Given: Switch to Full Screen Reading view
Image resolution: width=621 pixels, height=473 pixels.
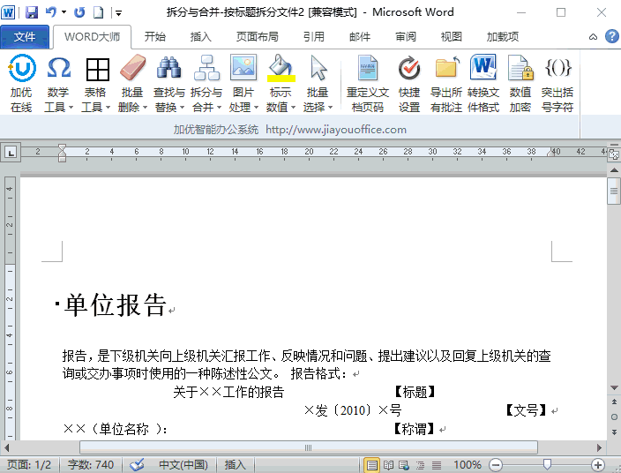Looking at the screenshot, I should [388, 465].
